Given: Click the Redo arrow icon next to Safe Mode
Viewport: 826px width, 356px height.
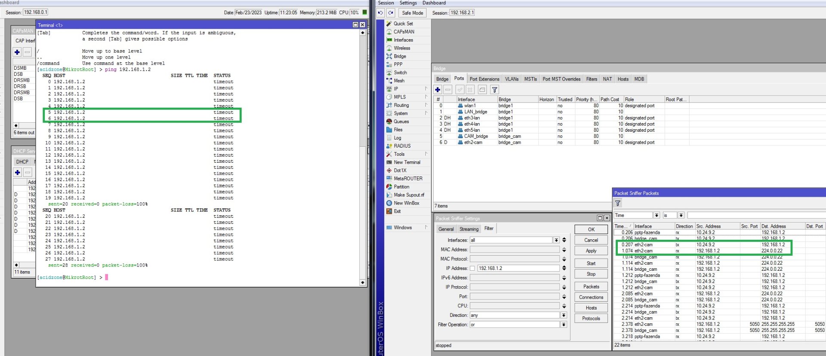Looking at the screenshot, I should coord(391,13).
